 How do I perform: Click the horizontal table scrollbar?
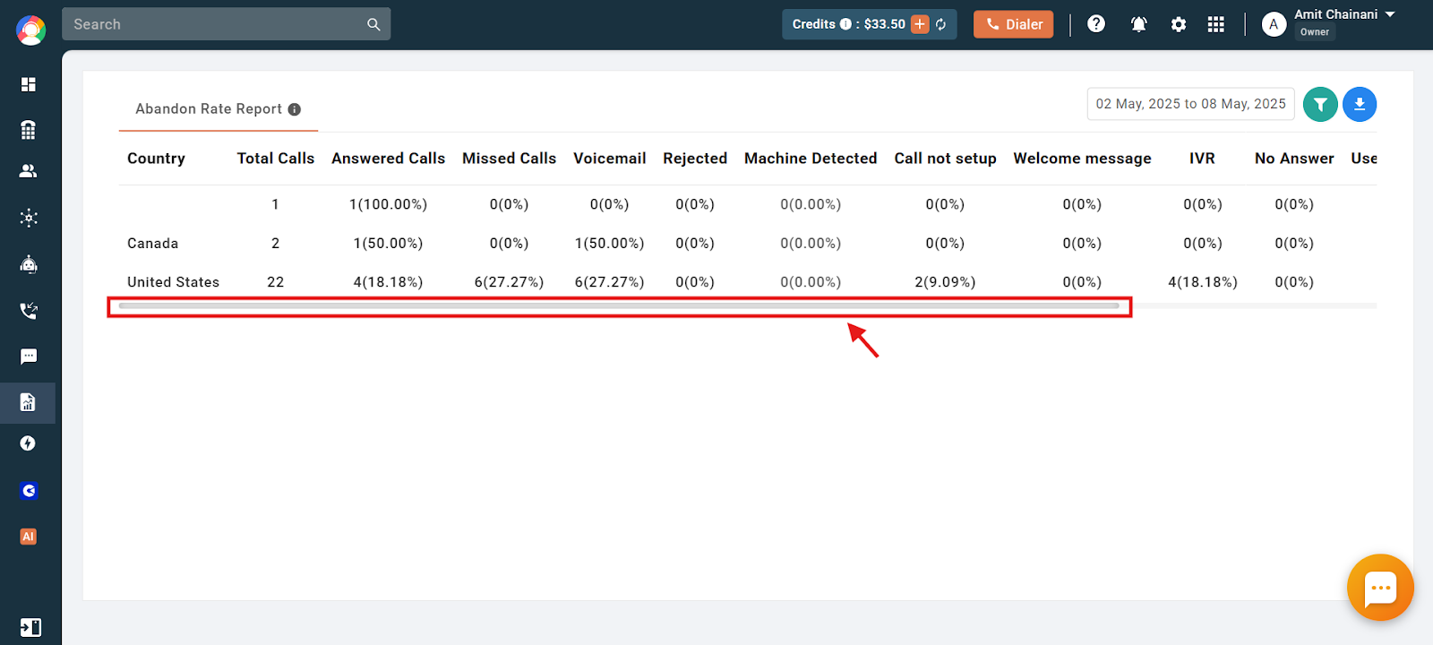pyautogui.click(x=619, y=306)
